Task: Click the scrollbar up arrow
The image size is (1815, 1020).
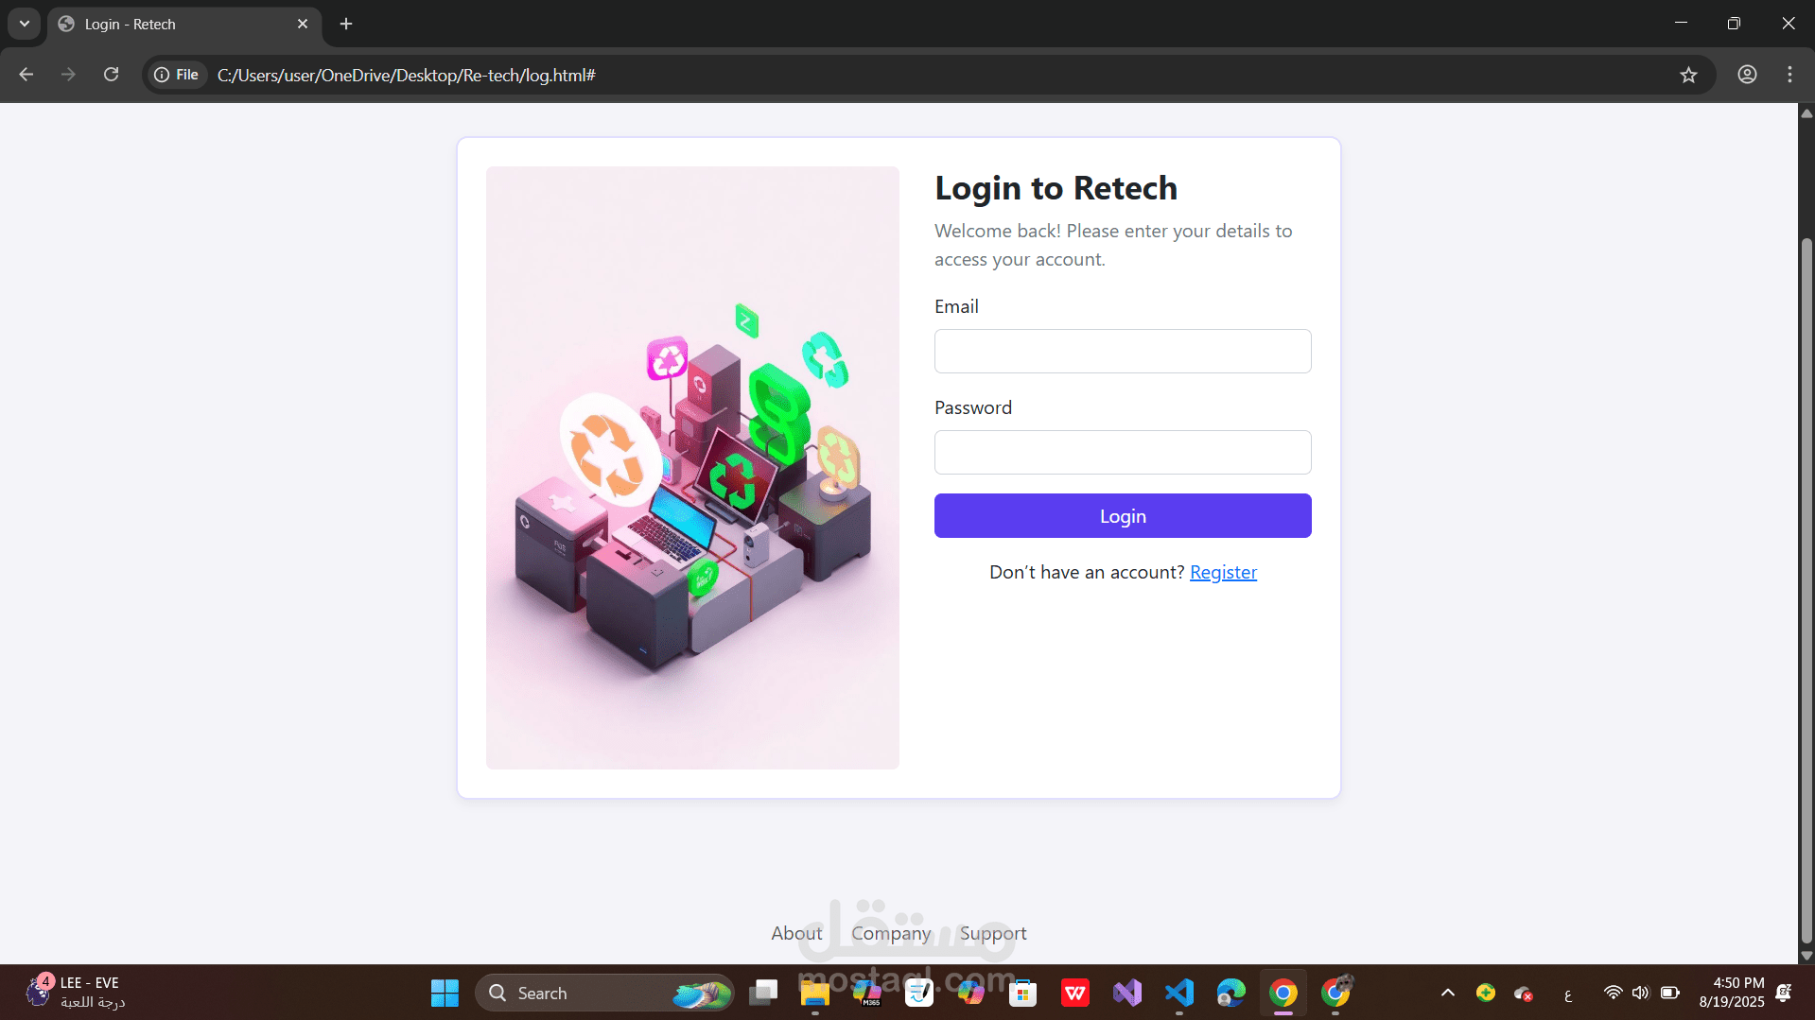Action: click(x=1806, y=112)
